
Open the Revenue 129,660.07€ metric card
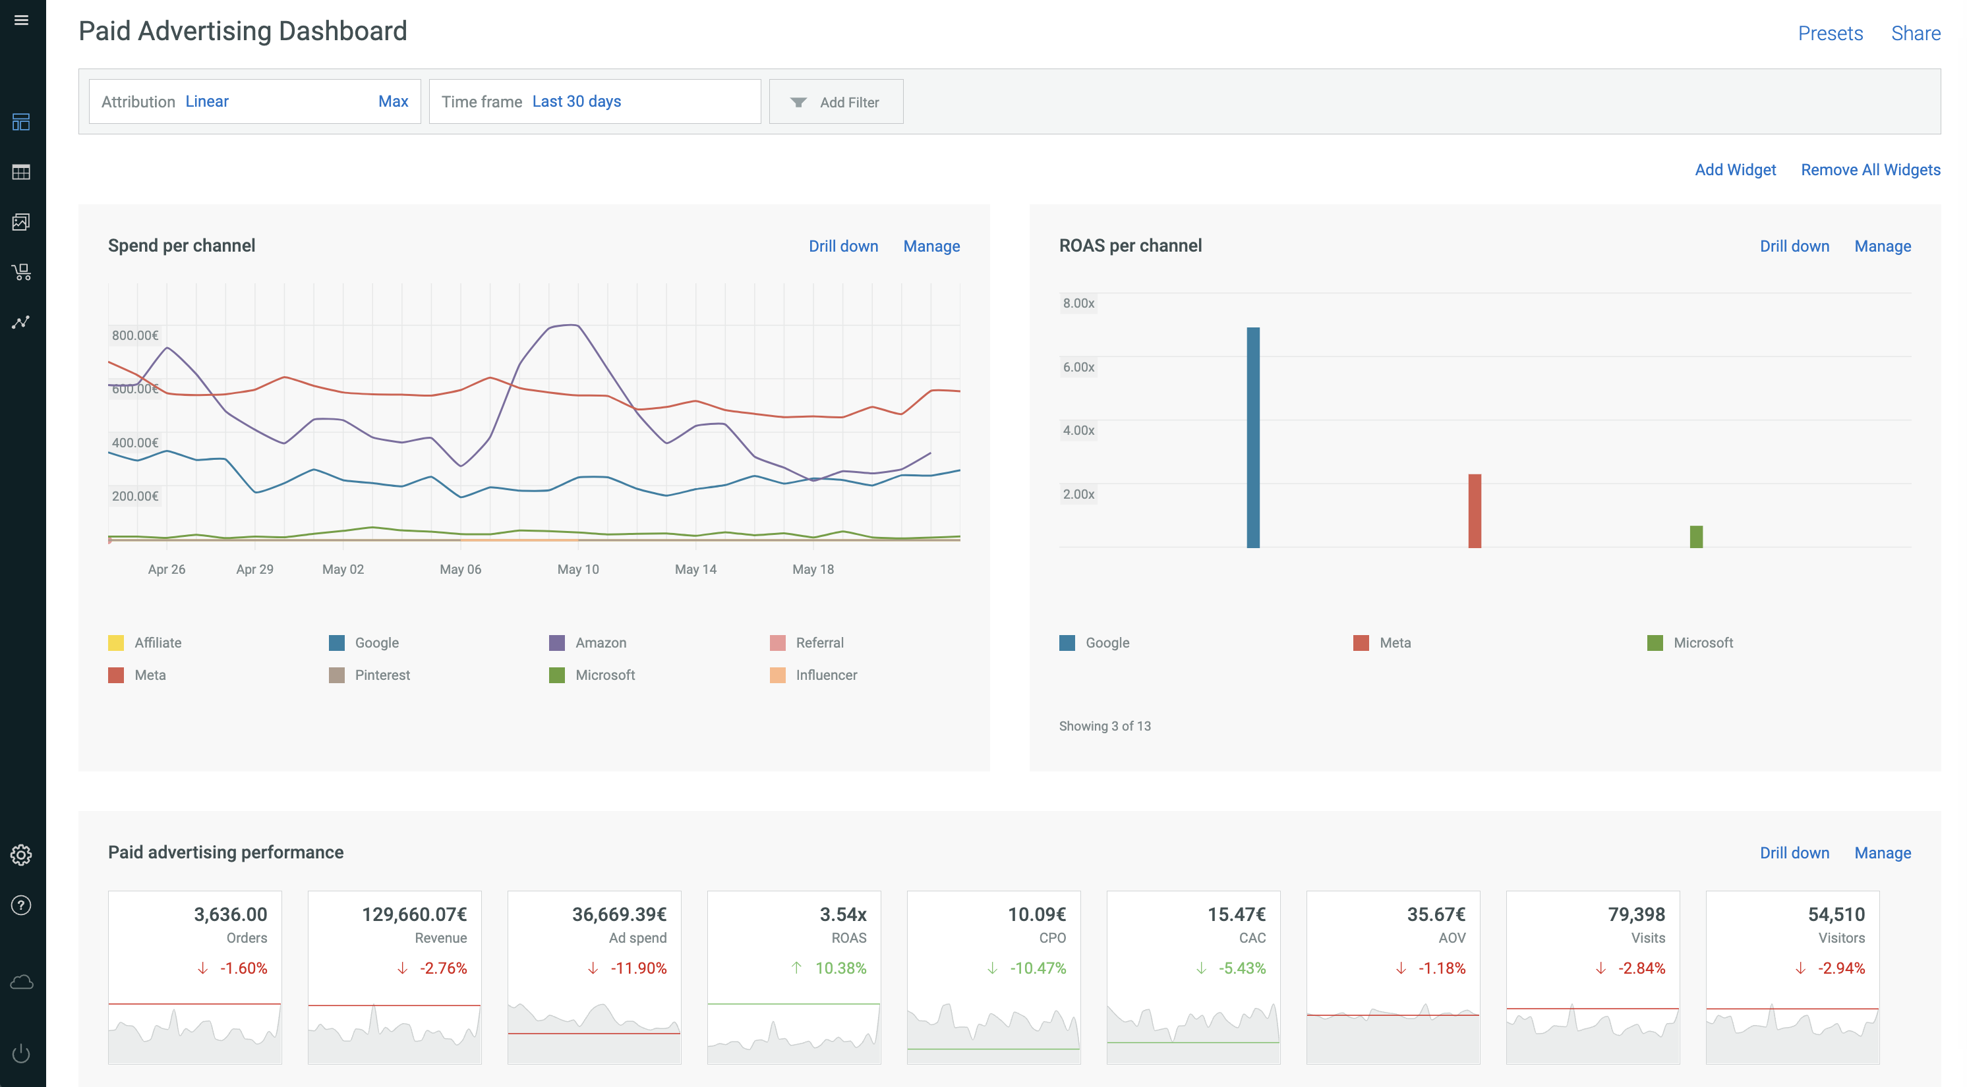[395, 977]
